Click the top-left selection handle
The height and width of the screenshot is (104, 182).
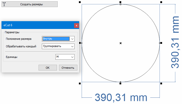click(x=80, y=2)
